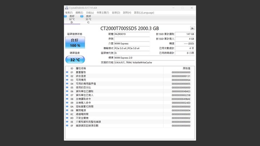
Task: Click the status dot for attribute 07
Action: [67, 95]
